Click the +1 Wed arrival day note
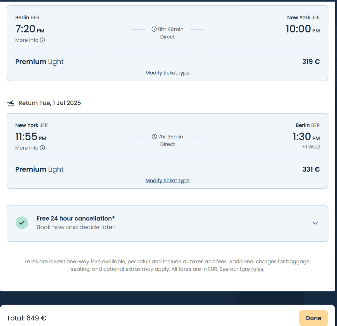 coord(311,147)
